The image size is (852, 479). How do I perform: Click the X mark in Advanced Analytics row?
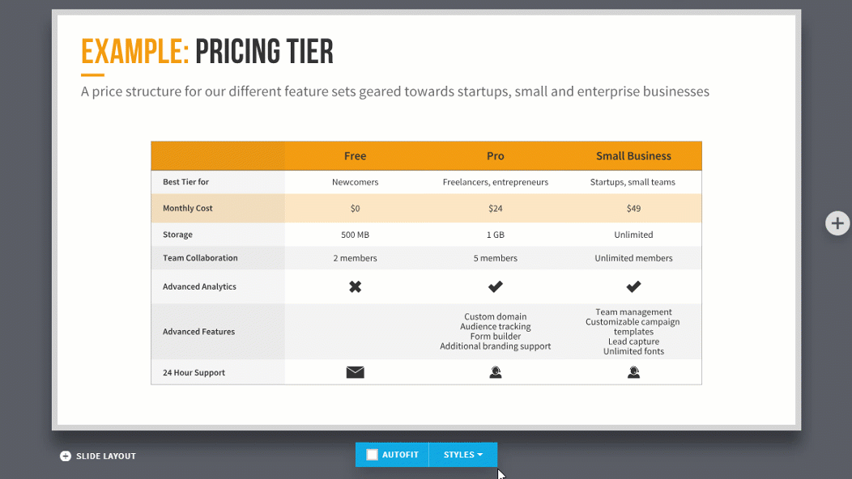point(356,286)
